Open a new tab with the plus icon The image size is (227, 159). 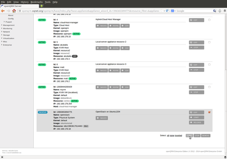pyautogui.click(x=42, y=6)
